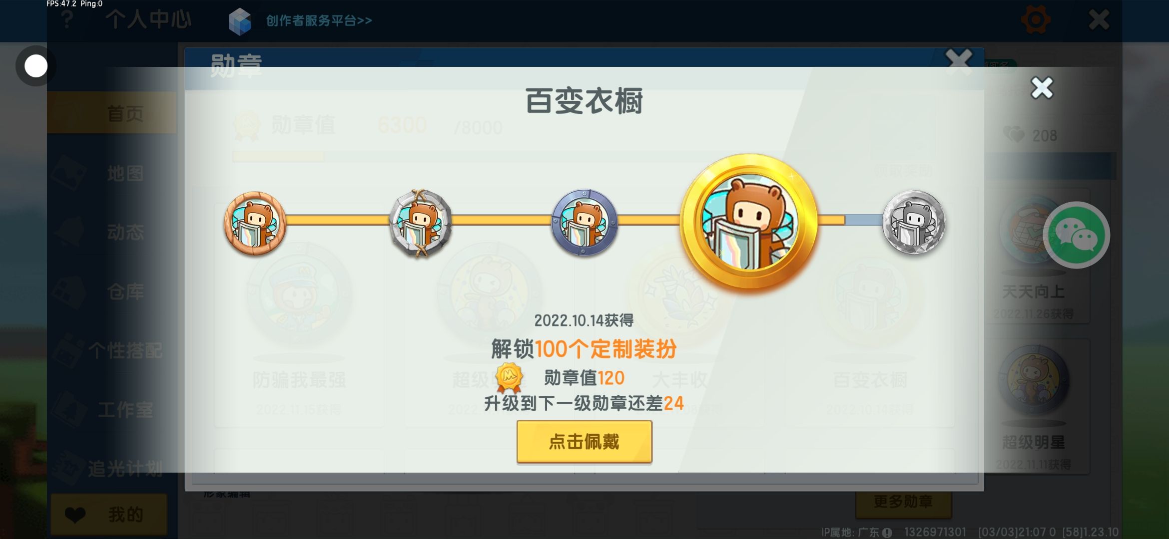
Task: Close the 勋章 panel
Action: 959,61
